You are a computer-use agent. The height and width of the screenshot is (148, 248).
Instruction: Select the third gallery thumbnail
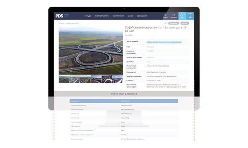(86, 79)
